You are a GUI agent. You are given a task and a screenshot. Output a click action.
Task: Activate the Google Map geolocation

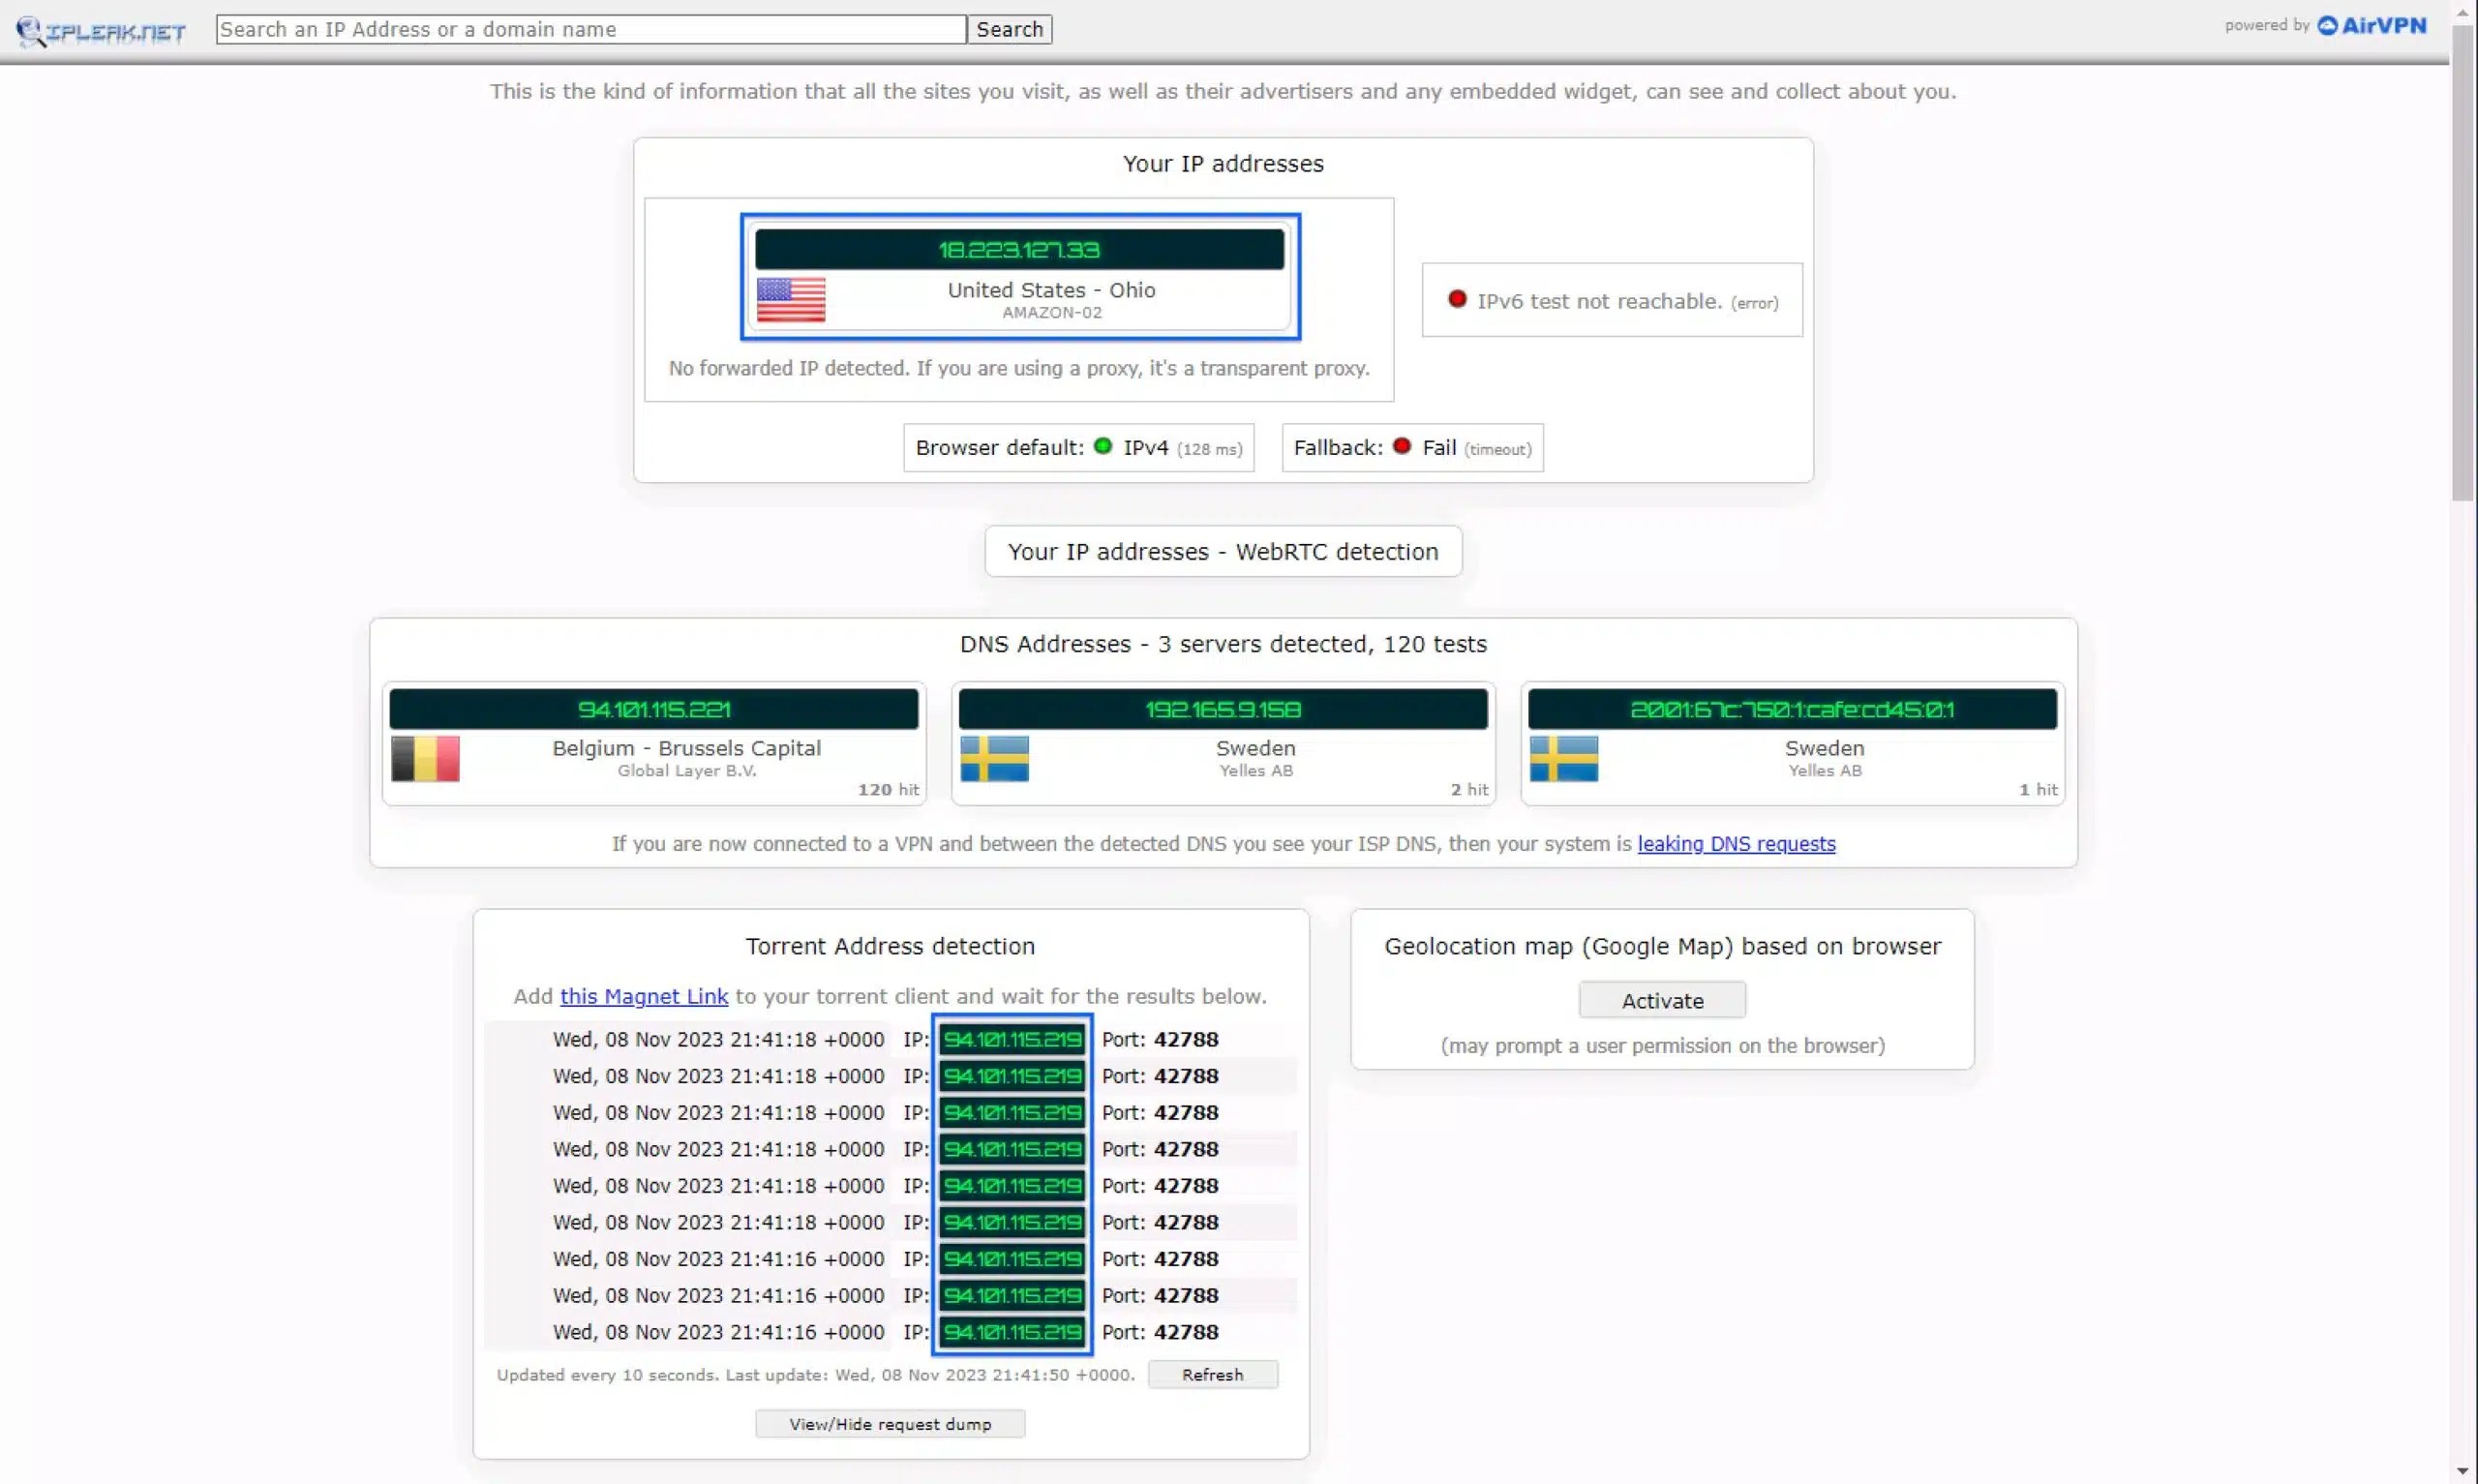click(1661, 999)
